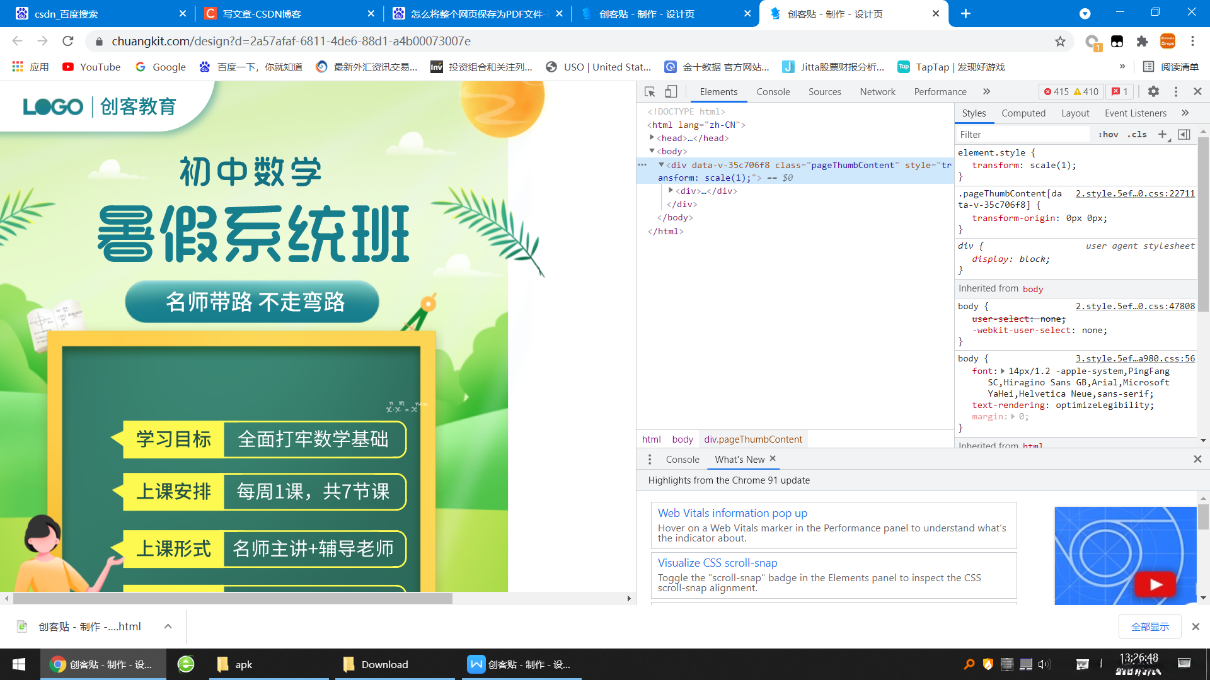Click the new style rule plus icon
The width and height of the screenshot is (1210, 680).
[x=1163, y=134]
